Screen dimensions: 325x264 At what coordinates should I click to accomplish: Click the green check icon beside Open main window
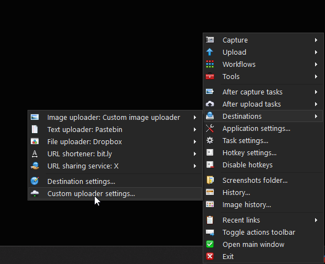click(210, 244)
